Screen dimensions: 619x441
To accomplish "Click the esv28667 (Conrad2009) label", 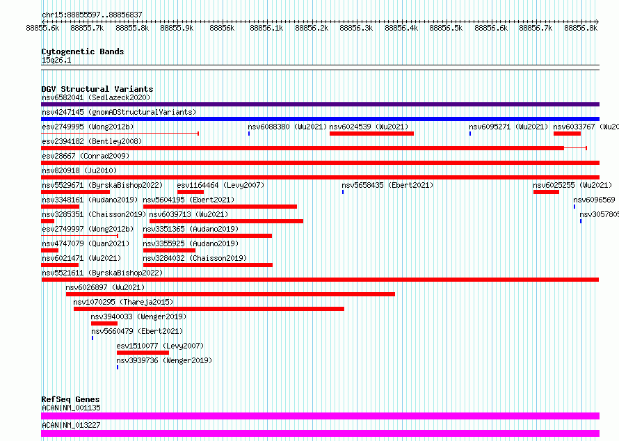I will pyautogui.click(x=86, y=156).
